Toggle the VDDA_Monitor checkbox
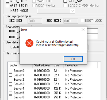 coord(34,5)
